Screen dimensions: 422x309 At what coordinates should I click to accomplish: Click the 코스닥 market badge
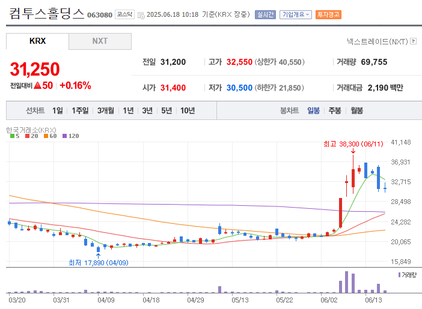click(124, 14)
